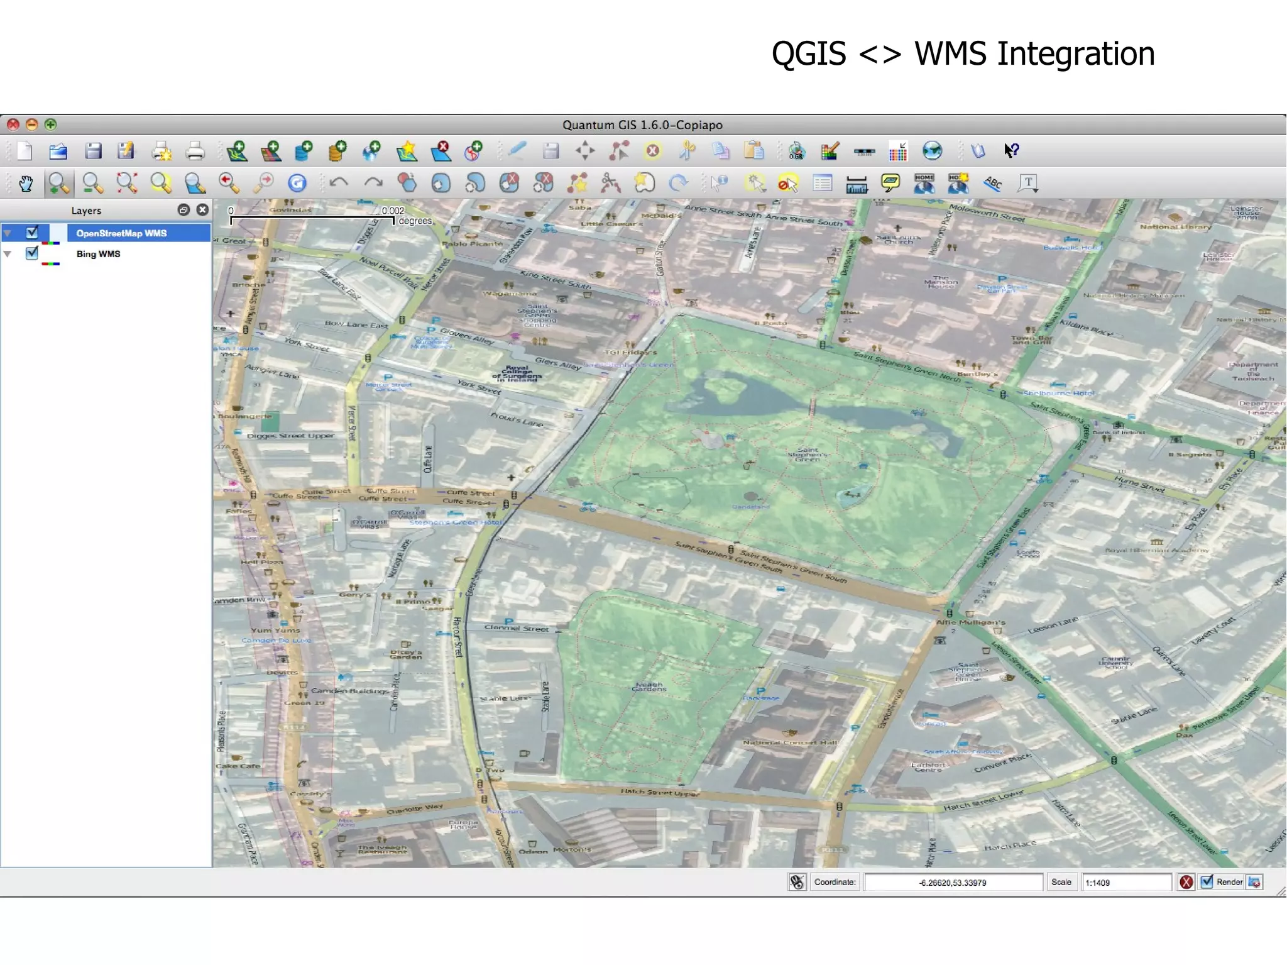This screenshot has width=1287, height=965.
Task: Toggle the Render checkbox in status bar
Action: pyautogui.click(x=1207, y=881)
